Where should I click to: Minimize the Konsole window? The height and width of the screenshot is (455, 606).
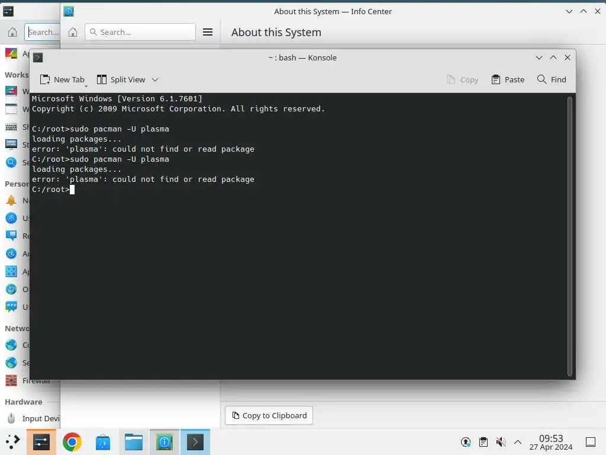click(x=539, y=57)
